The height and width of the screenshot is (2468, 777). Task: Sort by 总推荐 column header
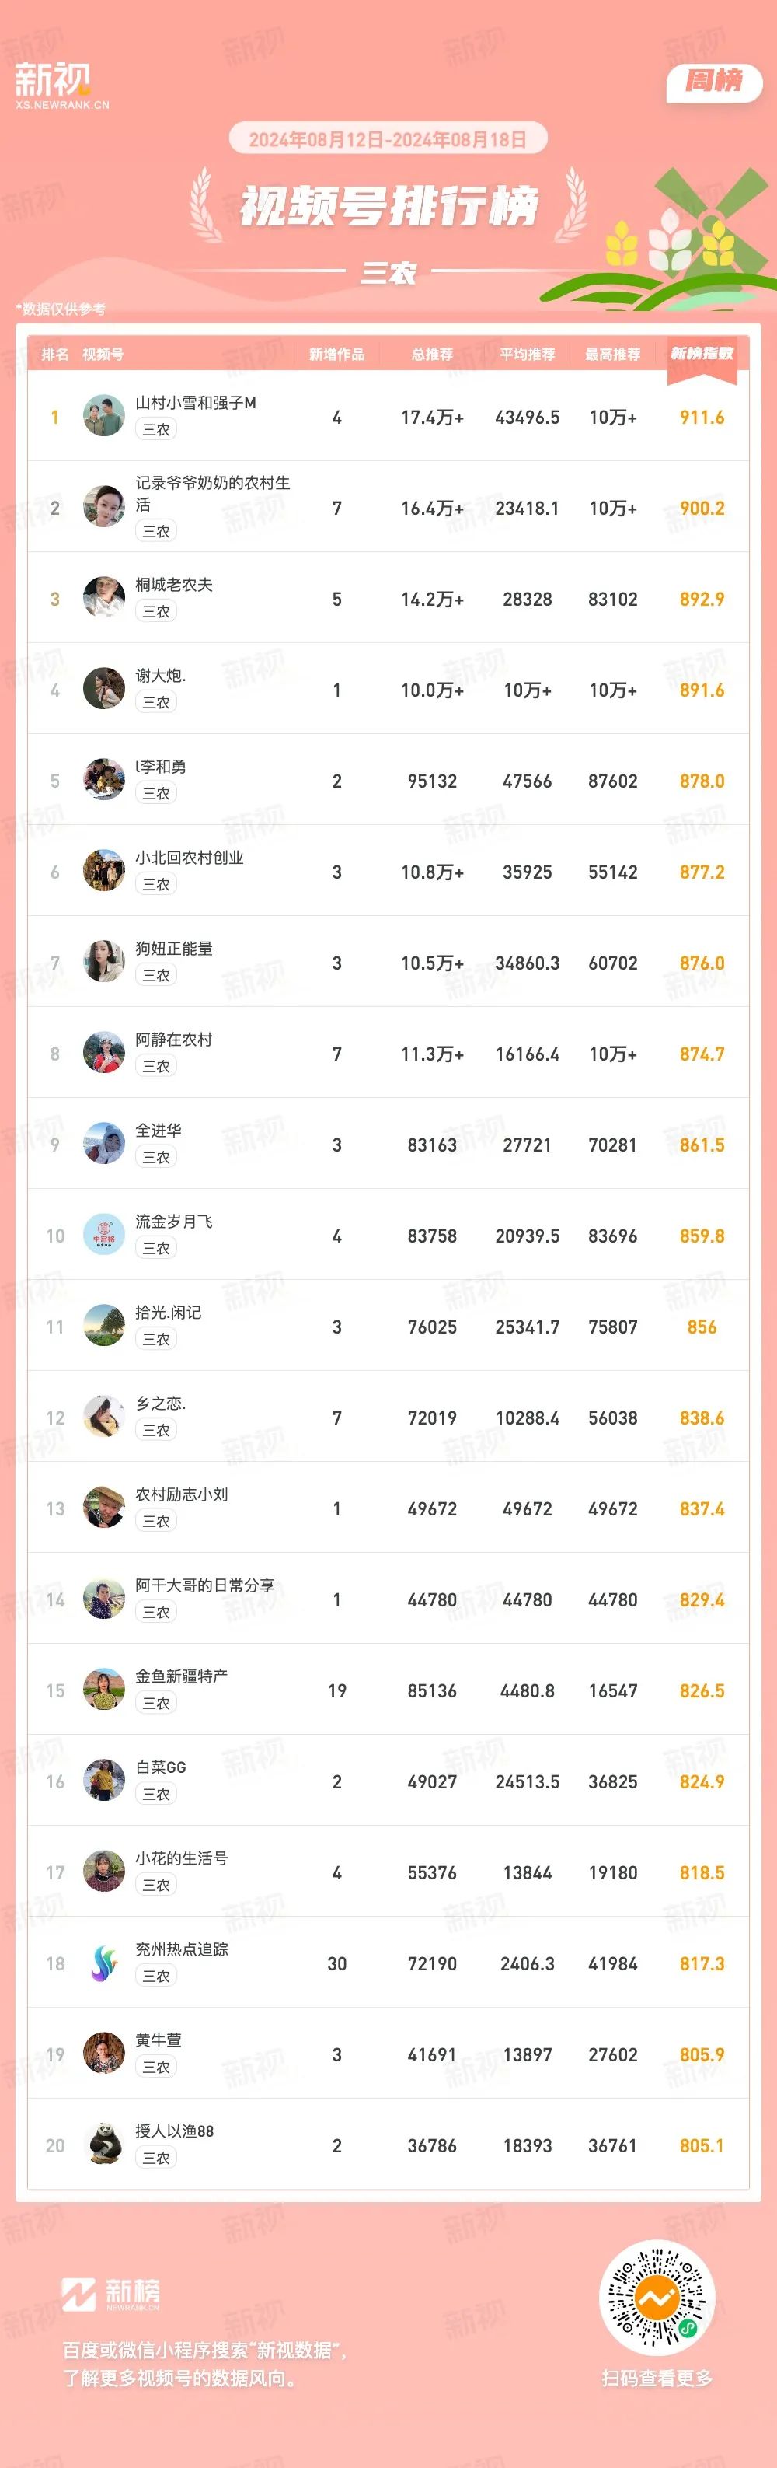coord(433,355)
